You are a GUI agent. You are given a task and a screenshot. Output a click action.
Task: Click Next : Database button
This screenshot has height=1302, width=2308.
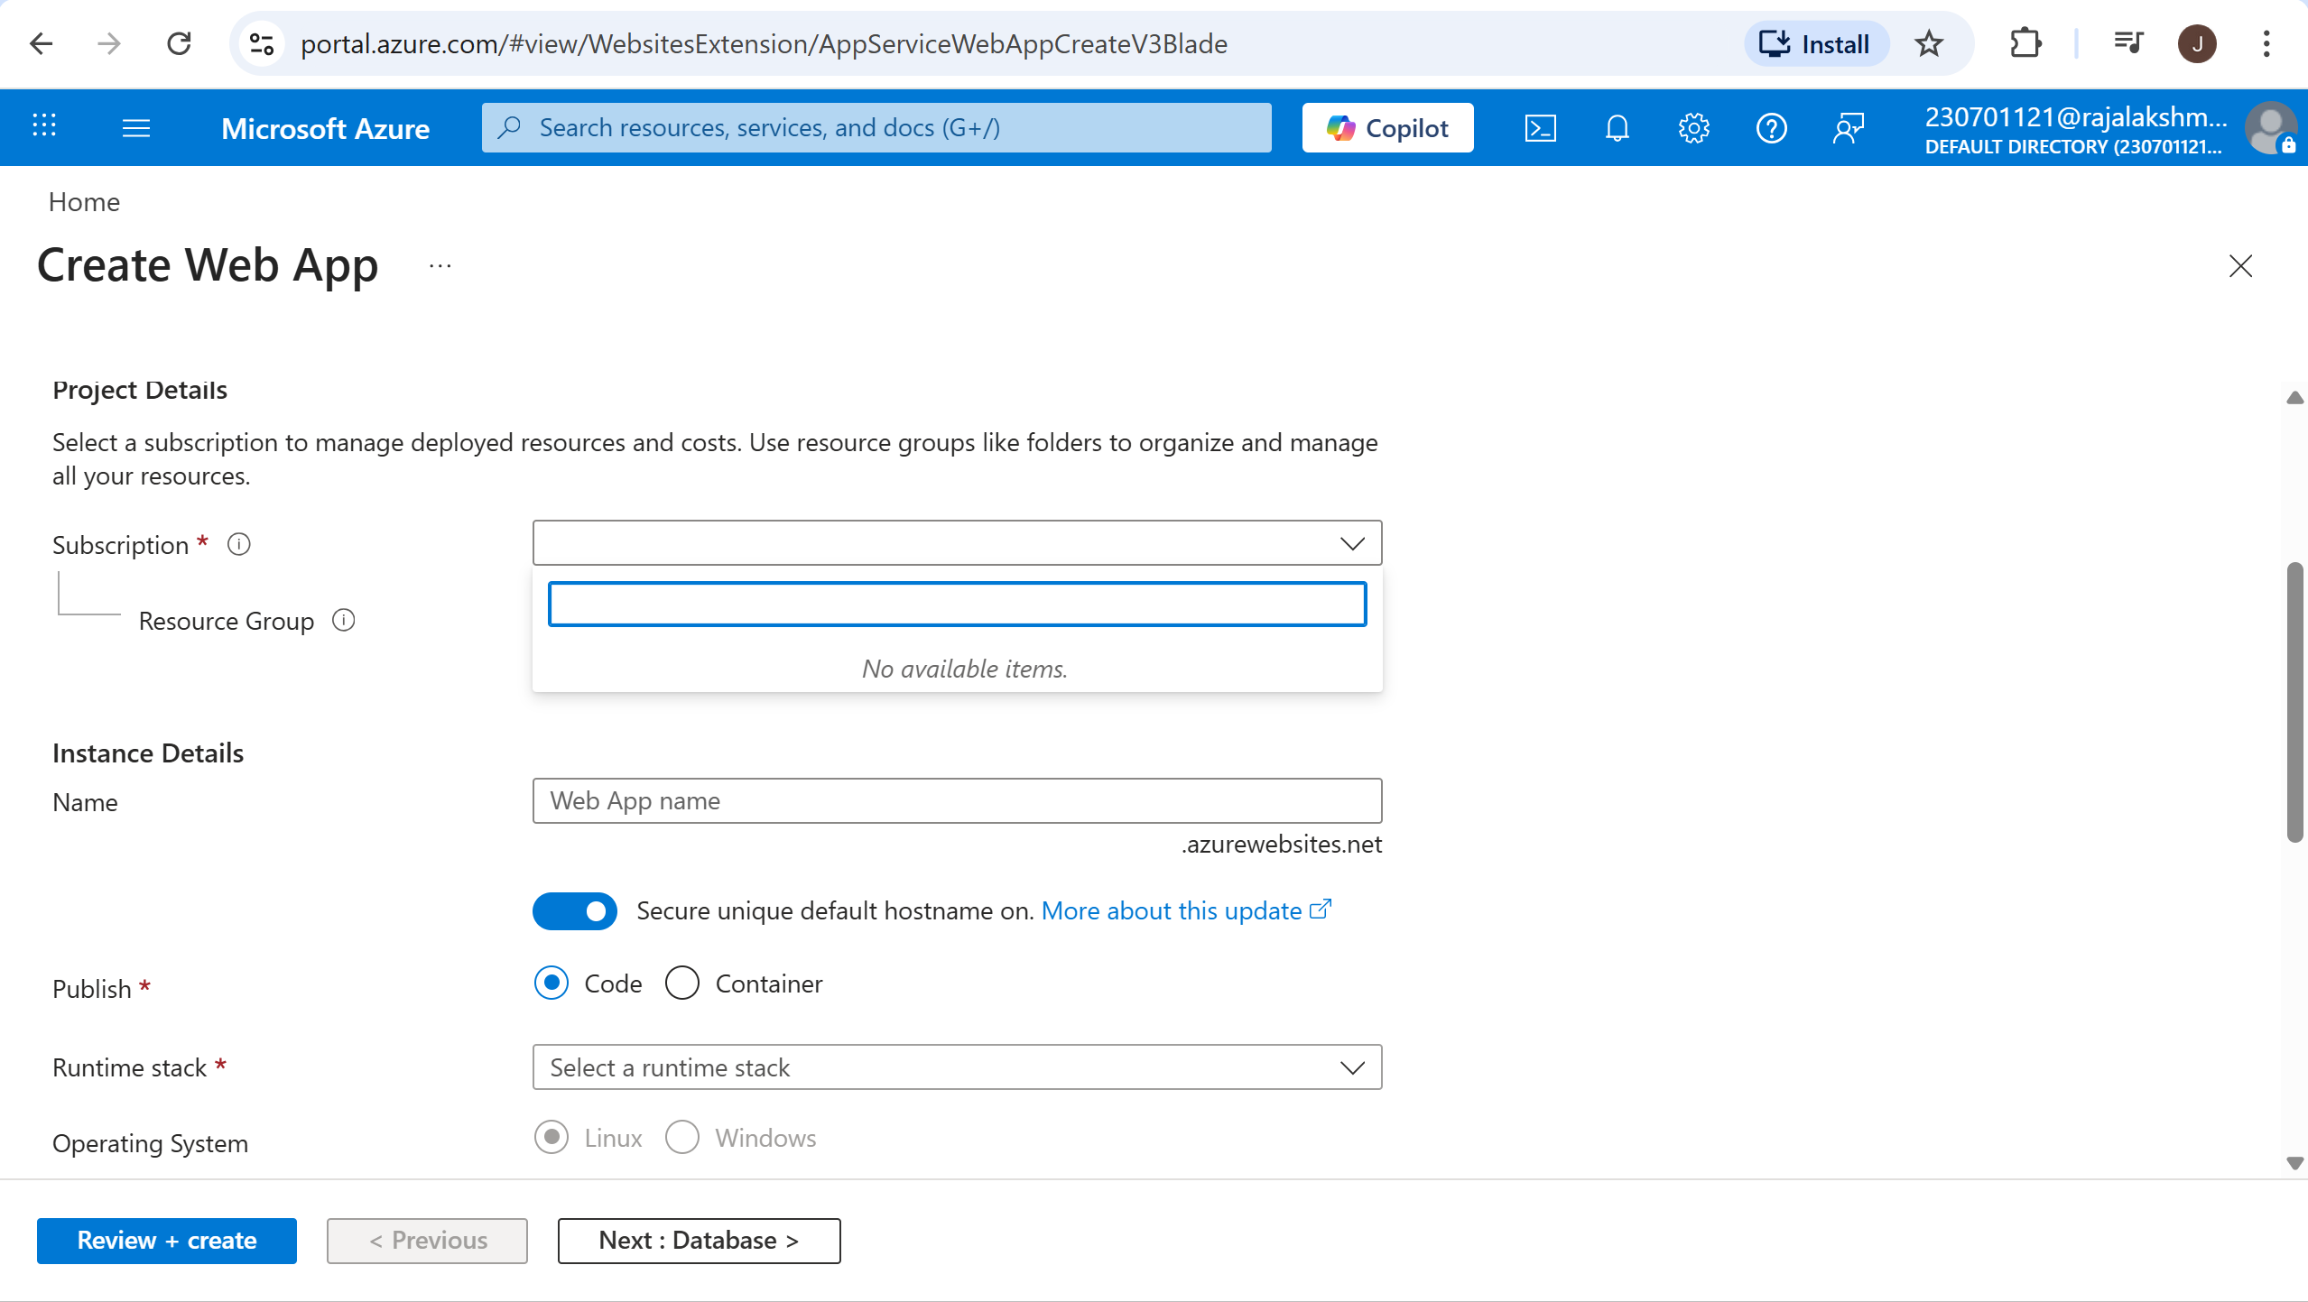point(699,1241)
